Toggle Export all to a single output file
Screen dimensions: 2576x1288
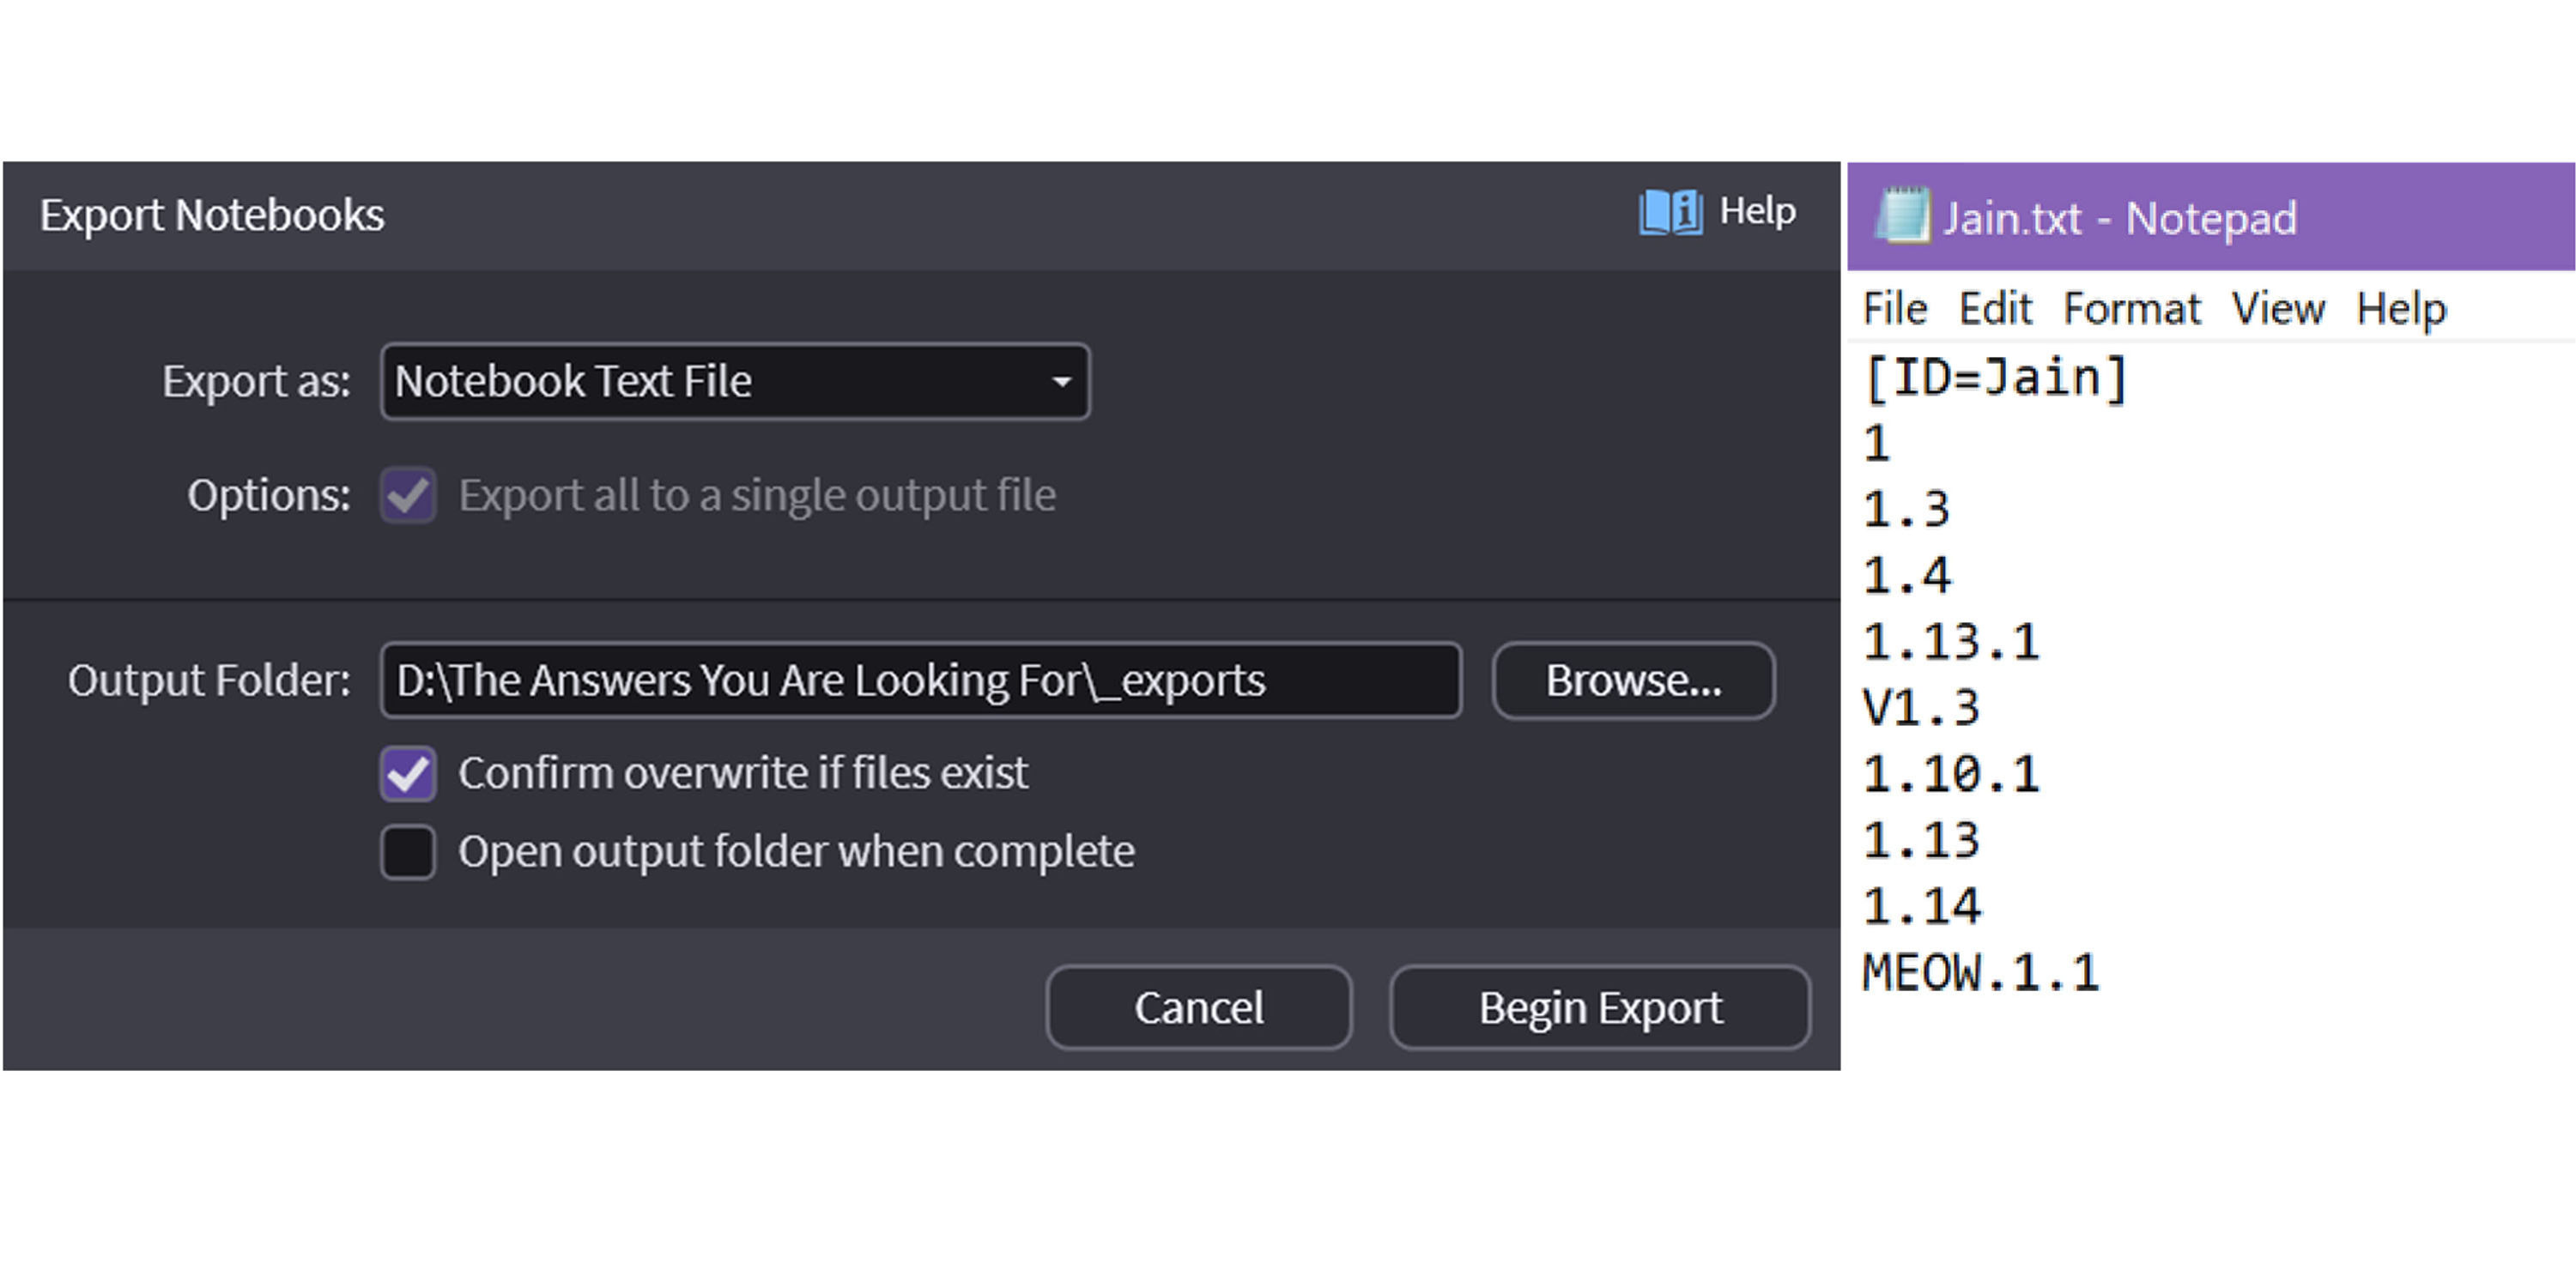[x=408, y=495]
